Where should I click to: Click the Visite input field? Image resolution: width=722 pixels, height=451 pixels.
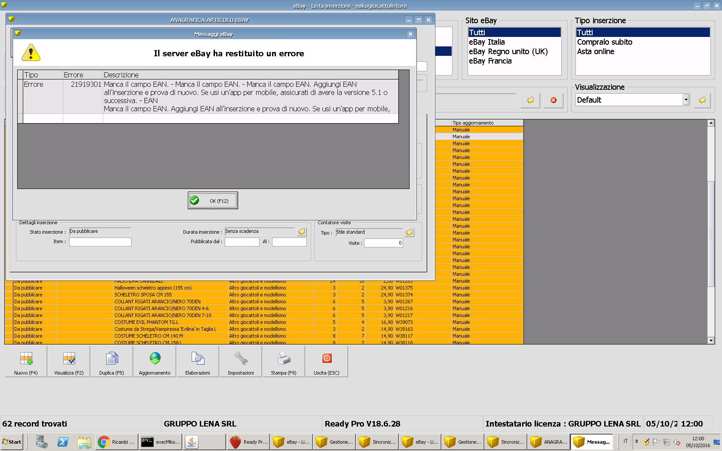pyautogui.click(x=383, y=243)
